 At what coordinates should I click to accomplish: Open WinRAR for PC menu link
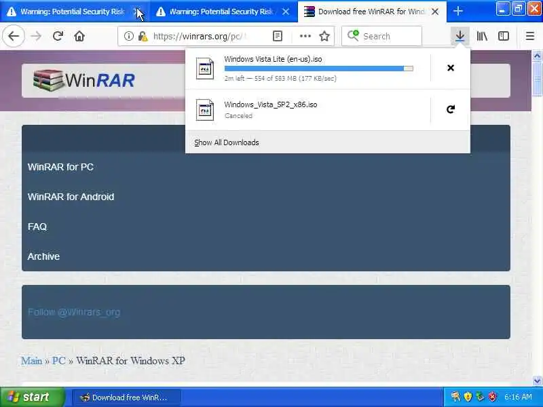pyautogui.click(x=60, y=167)
